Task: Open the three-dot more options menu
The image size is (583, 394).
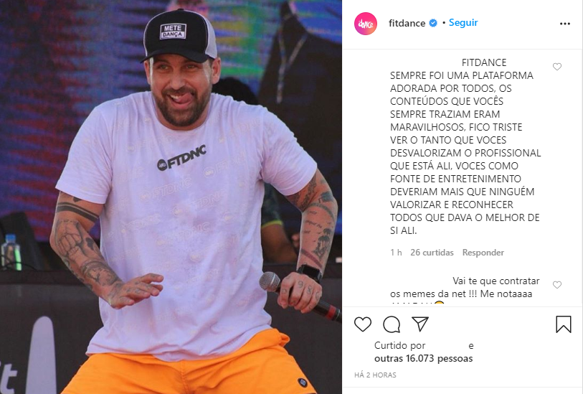Action: point(565,24)
